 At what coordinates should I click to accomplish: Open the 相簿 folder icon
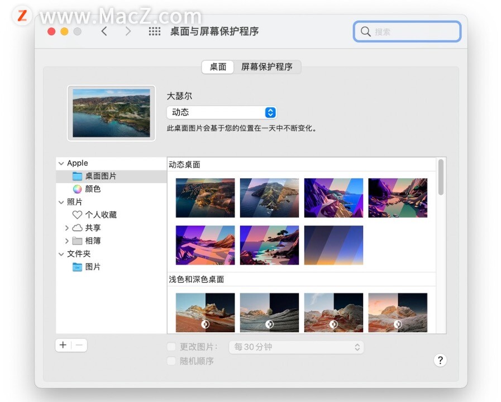[78, 241]
